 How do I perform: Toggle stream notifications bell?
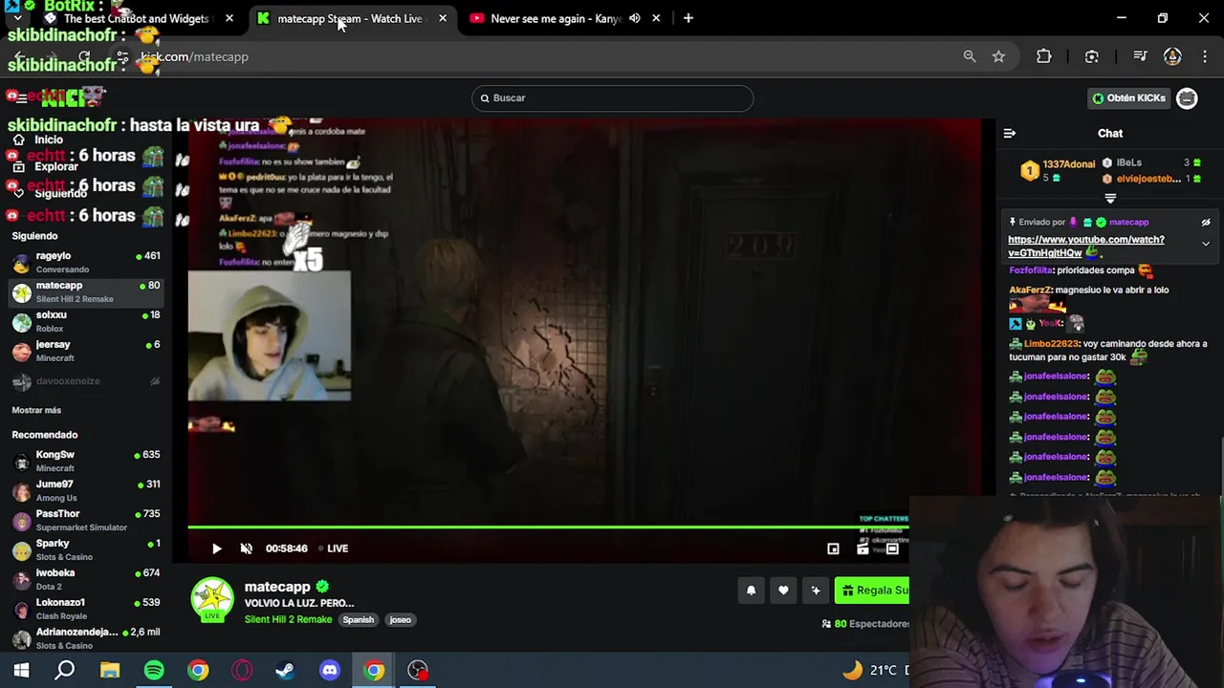point(751,591)
